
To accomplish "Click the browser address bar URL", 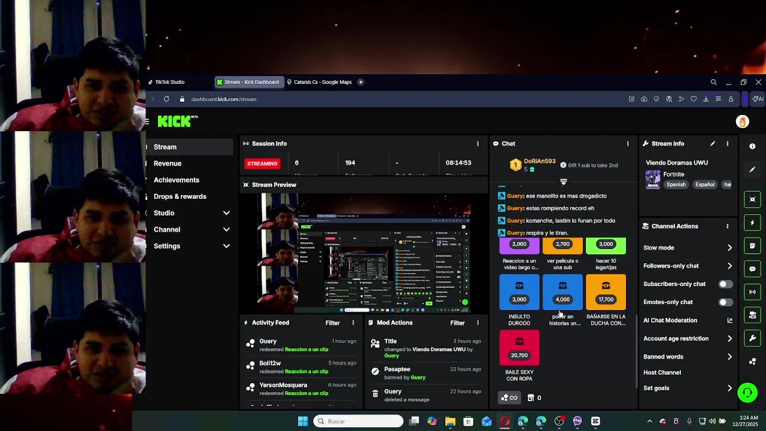I will [x=224, y=99].
